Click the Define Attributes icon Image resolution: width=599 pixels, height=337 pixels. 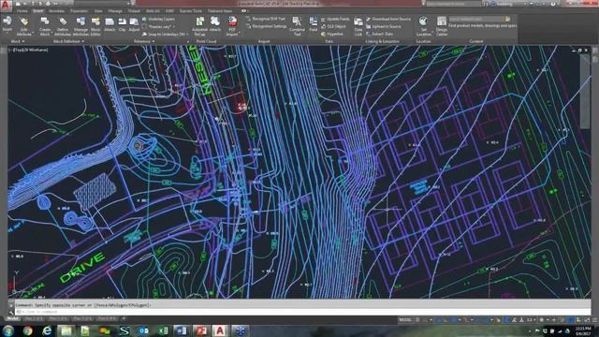coord(63,22)
